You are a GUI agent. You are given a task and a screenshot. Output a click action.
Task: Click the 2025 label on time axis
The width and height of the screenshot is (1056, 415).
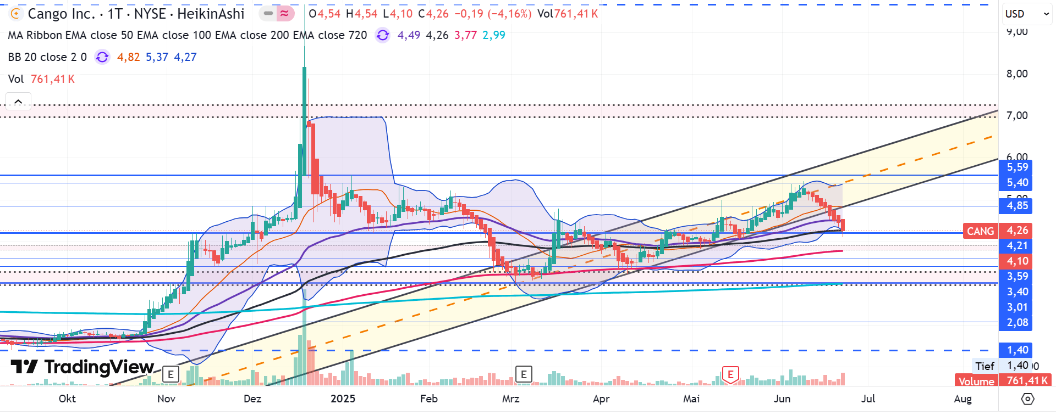343,399
